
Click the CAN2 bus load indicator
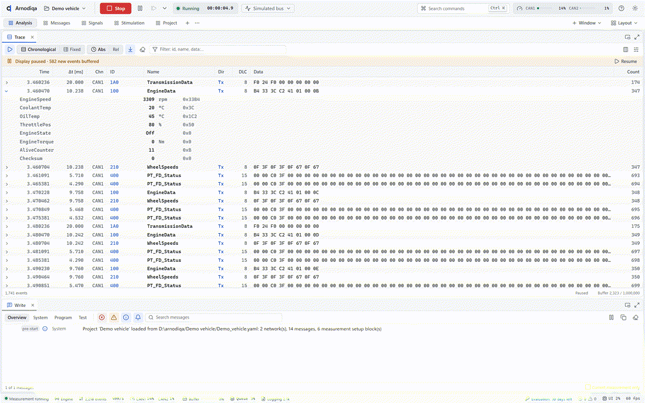click(589, 8)
